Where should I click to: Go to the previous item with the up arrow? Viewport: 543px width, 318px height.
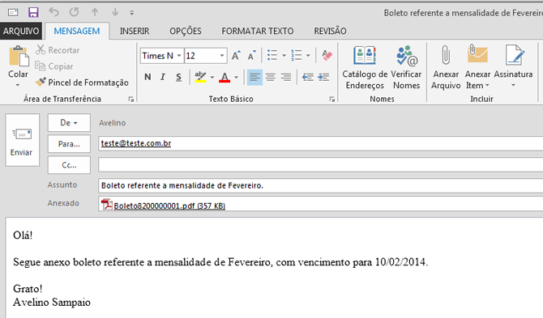pyautogui.click(x=95, y=12)
